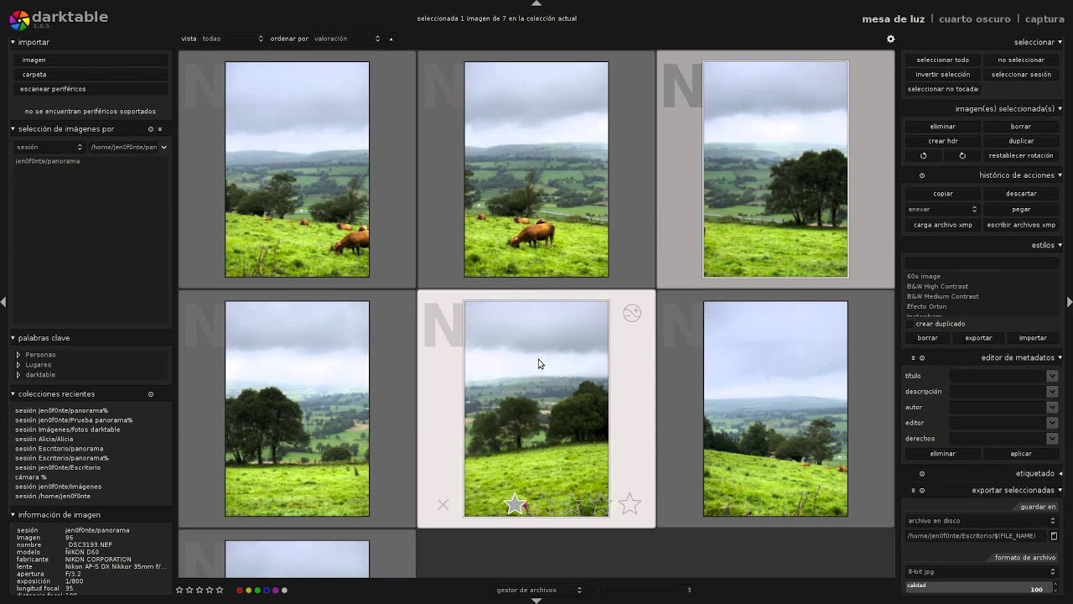
Task: Open anexar mode dropdown
Action: click(942, 209)
